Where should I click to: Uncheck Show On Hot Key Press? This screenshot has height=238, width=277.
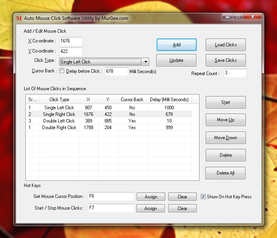point(203,196)
